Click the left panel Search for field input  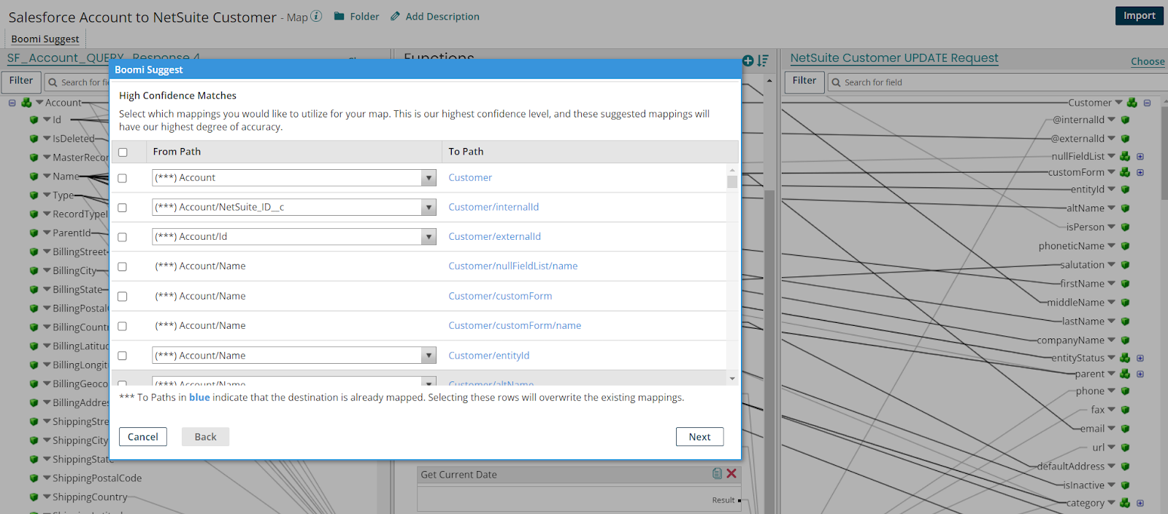(x=77, y=82)
